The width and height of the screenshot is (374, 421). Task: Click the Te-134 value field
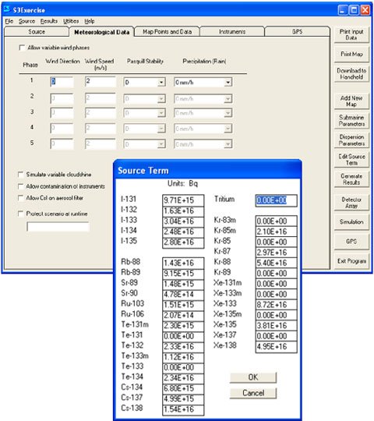tap(183, 378)
